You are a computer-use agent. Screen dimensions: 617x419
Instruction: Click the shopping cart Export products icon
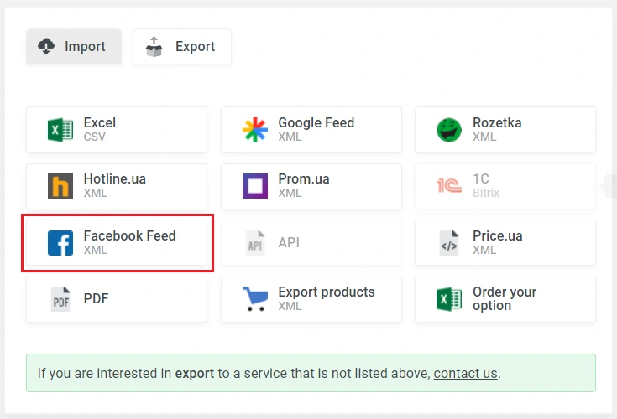pos(254,299)
